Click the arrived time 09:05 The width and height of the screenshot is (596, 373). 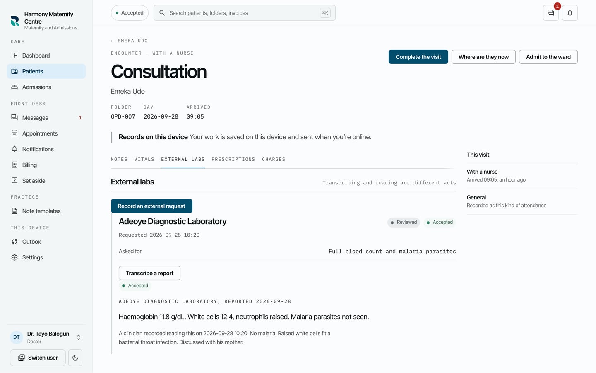point(195,117)
